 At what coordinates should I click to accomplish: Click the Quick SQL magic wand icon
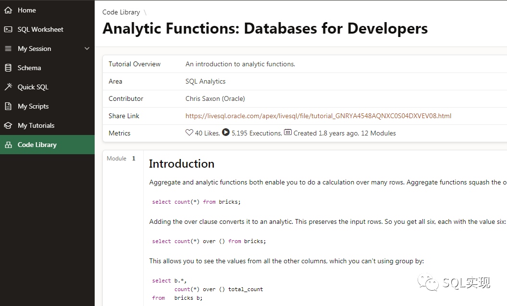click(8, 87)
